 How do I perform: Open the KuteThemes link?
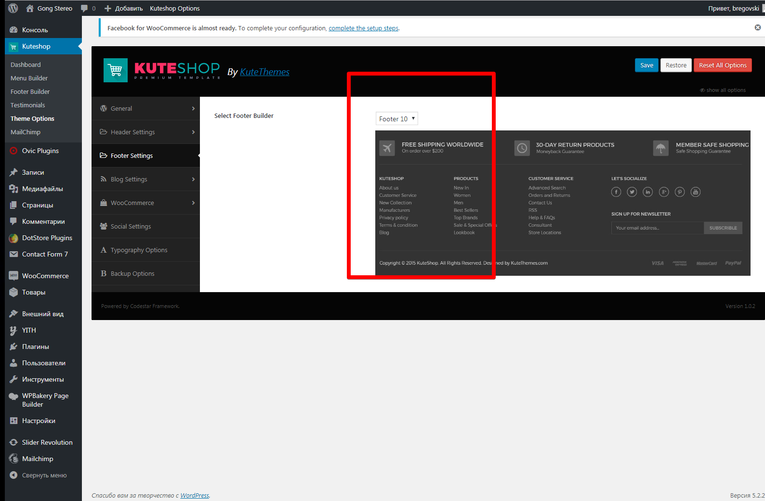(x=264, y=72)
